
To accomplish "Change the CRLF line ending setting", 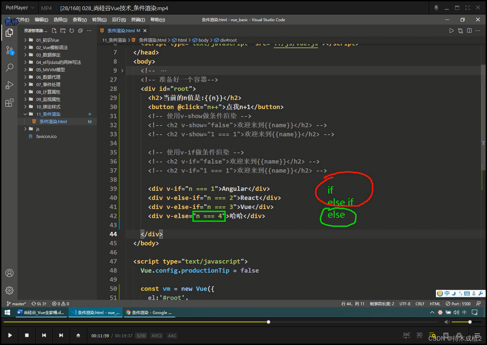I will point(420,304).
